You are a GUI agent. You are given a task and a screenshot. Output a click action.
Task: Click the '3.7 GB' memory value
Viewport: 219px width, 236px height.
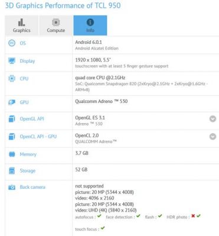click(81, 153)
